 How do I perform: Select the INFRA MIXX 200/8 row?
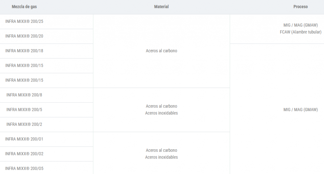pyautogui.click(x=47, y=95)
